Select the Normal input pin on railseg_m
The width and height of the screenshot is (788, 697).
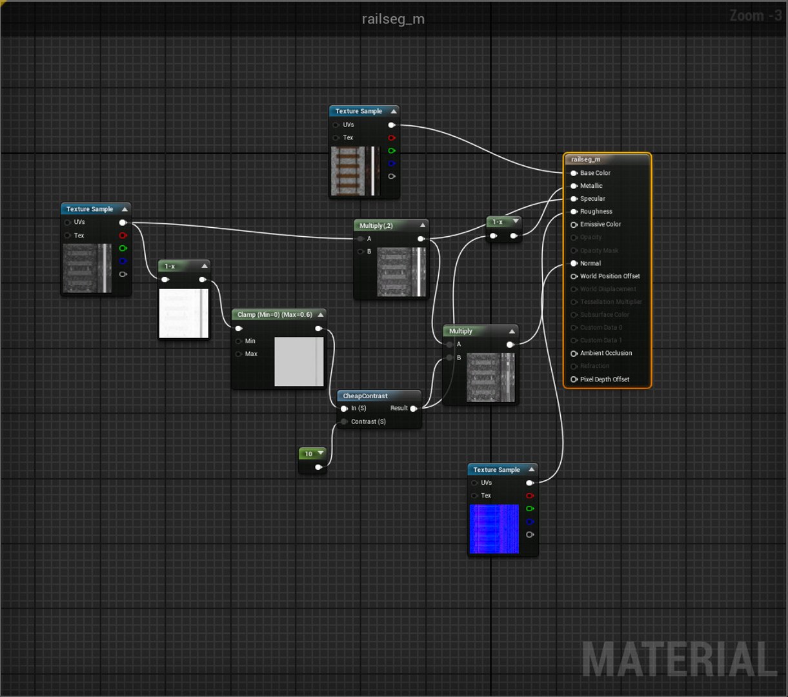pyautogui.click(x=574, y=263)
